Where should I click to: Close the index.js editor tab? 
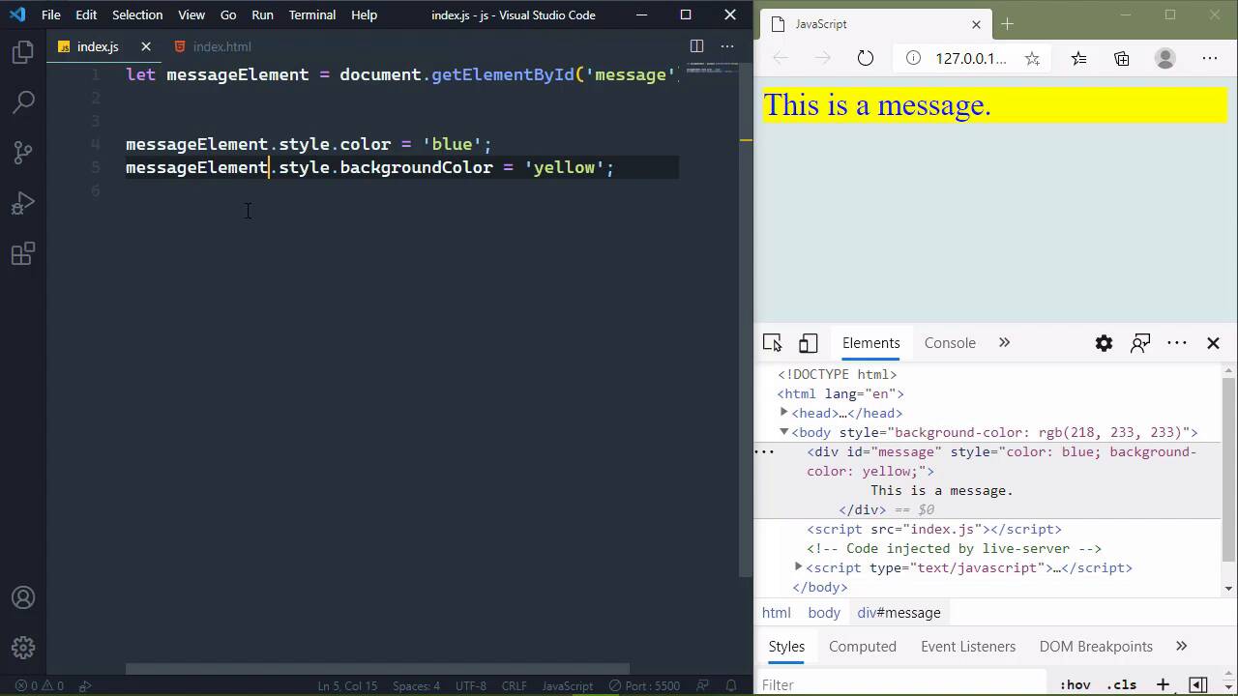pyautogui.click(x=146, y=46)
